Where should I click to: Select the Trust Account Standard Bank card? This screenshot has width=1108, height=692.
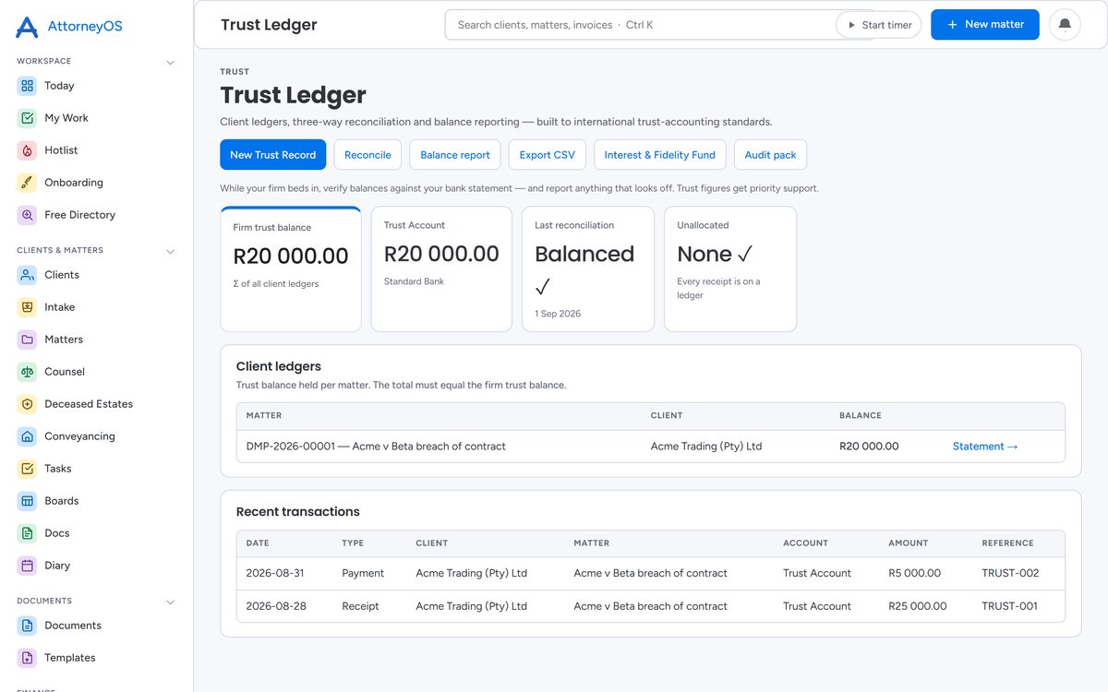(441, 268)
